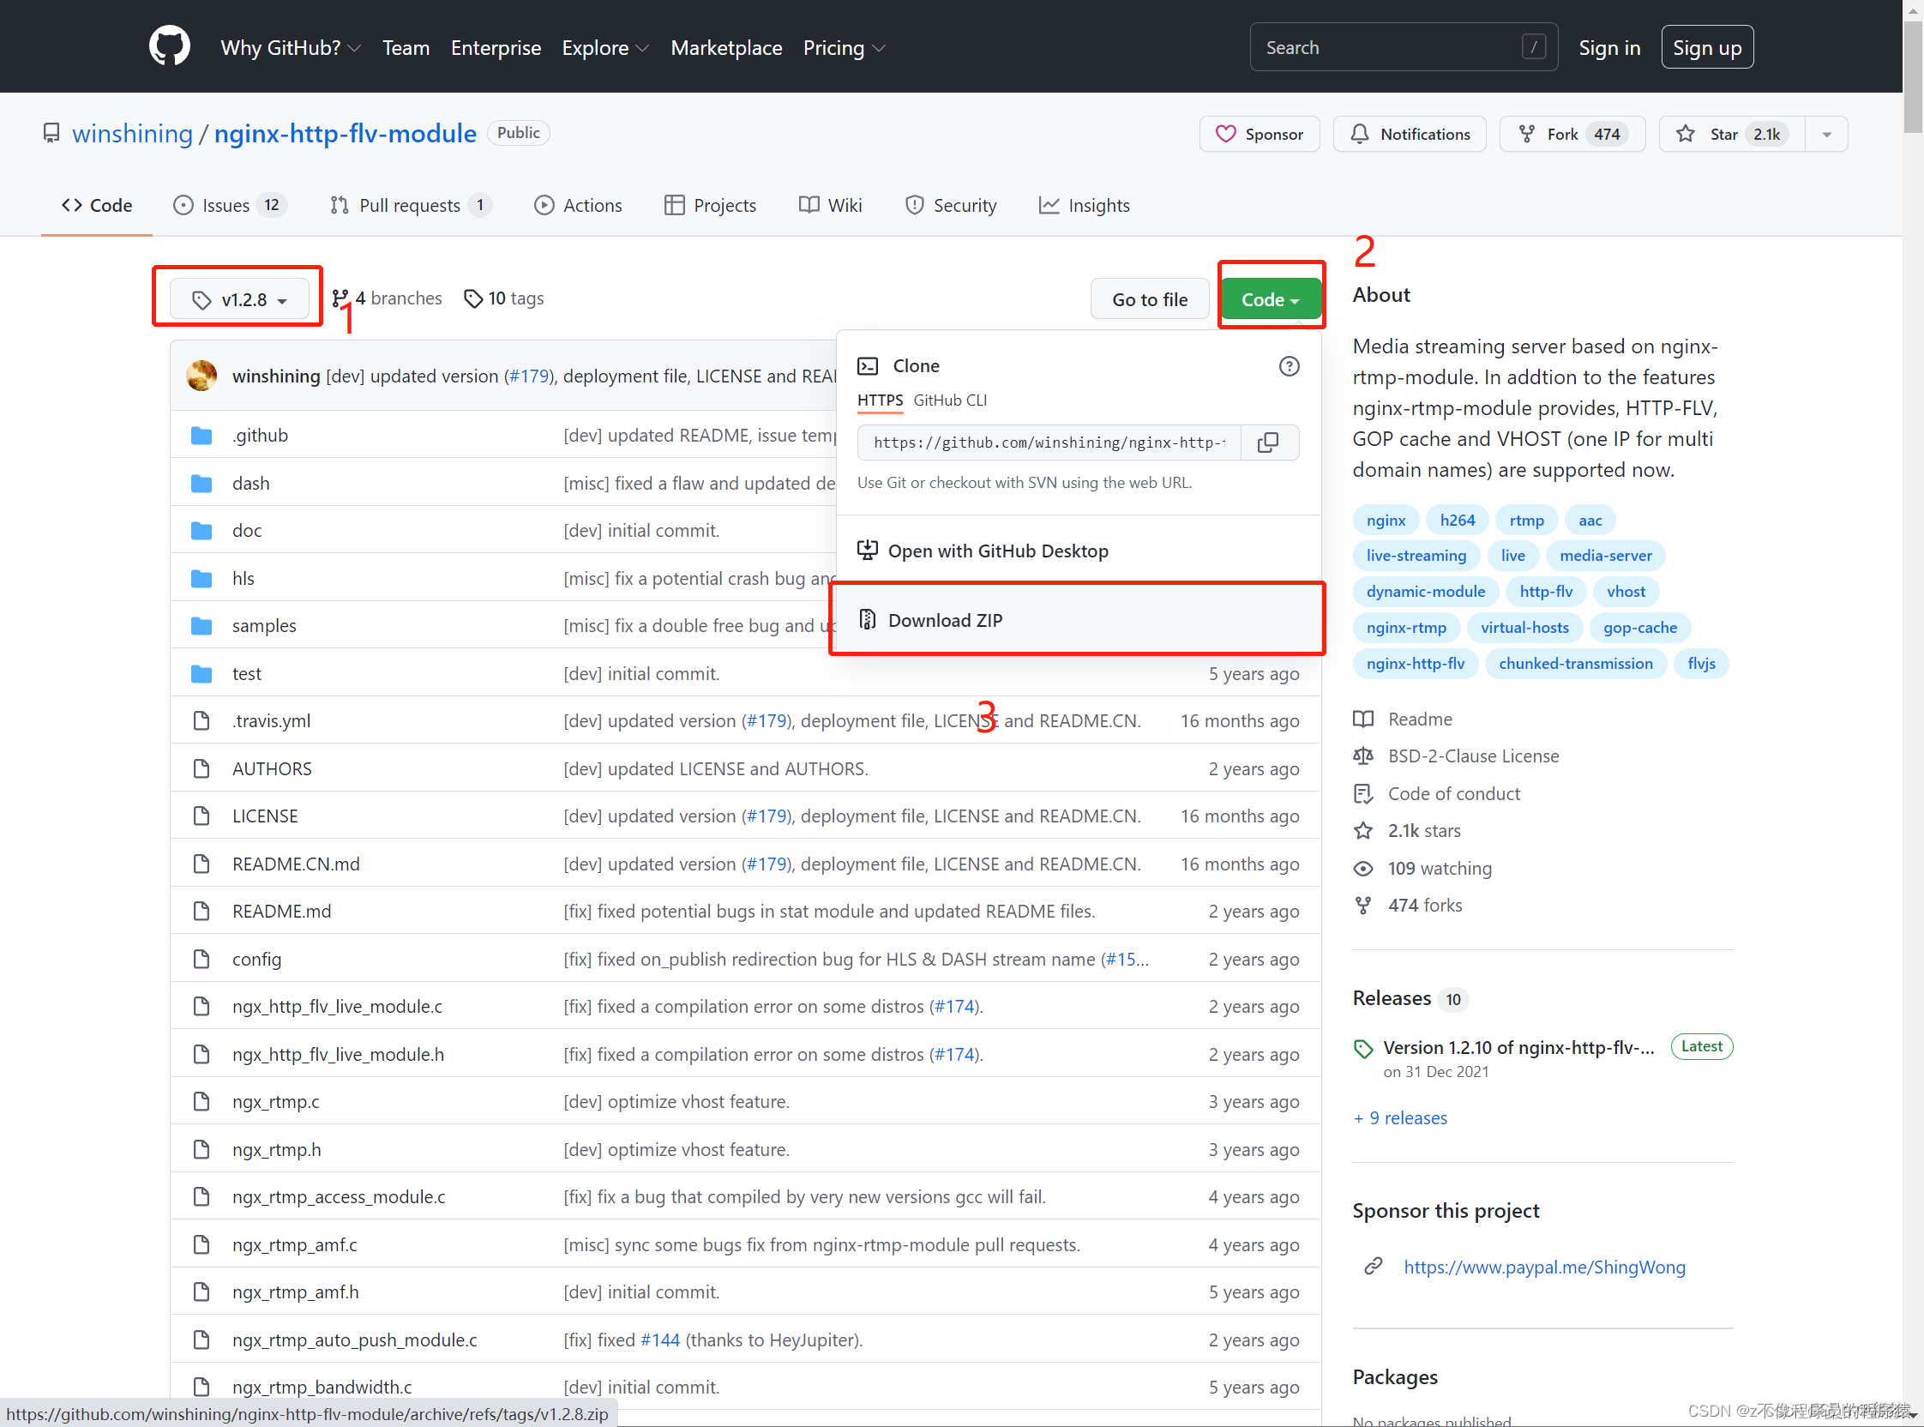The width and height of the screenshot is (1924, 1427).
Task: Enable Notifications for this repository
Action: coord(1410,134)
